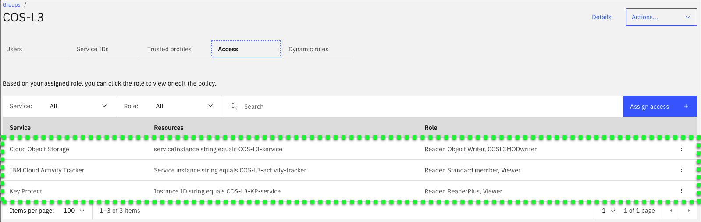701x222 pixels.
Task: Open the Details link
Action: click(601, 17)
